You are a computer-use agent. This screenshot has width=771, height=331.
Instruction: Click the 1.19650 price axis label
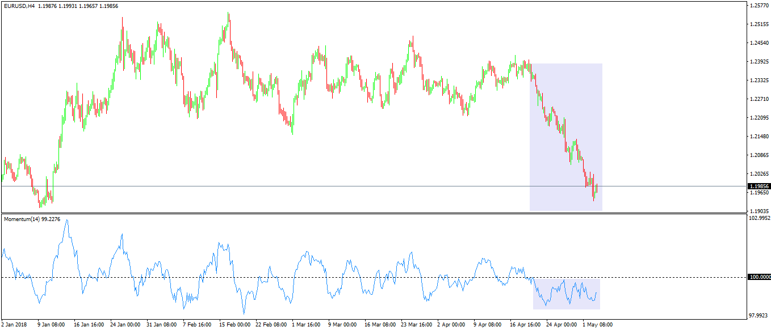point(759,193)
